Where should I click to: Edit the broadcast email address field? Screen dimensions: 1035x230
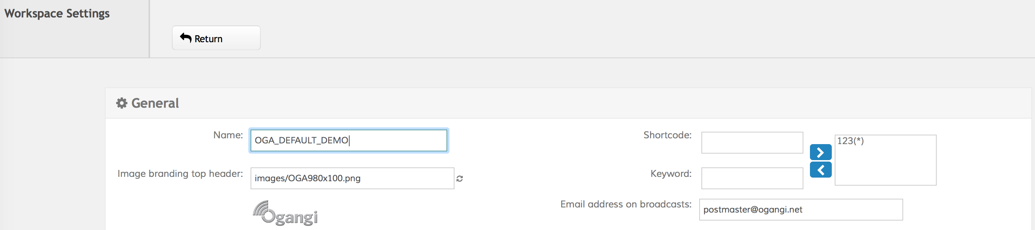click(800, 210)
